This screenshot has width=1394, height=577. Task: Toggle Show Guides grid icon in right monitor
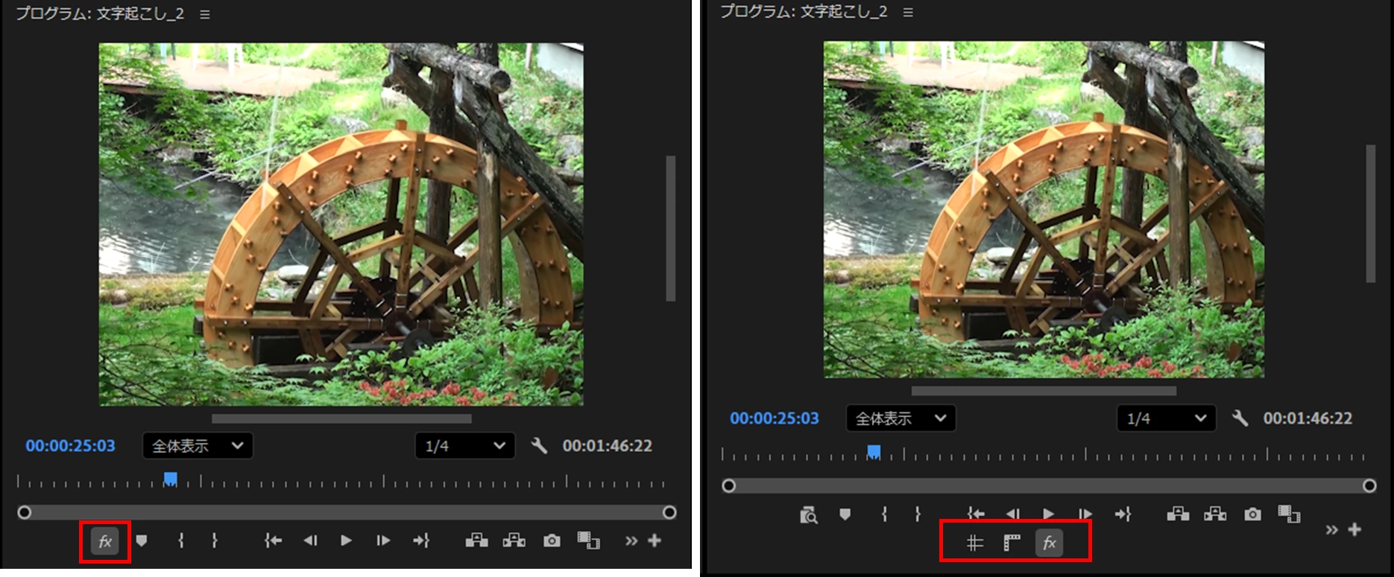click(974, 543)
